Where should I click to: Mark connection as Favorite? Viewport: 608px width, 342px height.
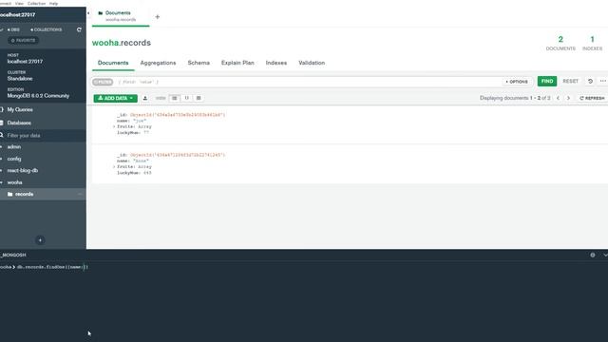tap(23, 40)
